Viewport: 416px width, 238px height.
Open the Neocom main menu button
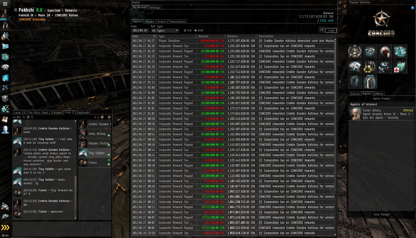pyautogui.click(x=5, y=4)
